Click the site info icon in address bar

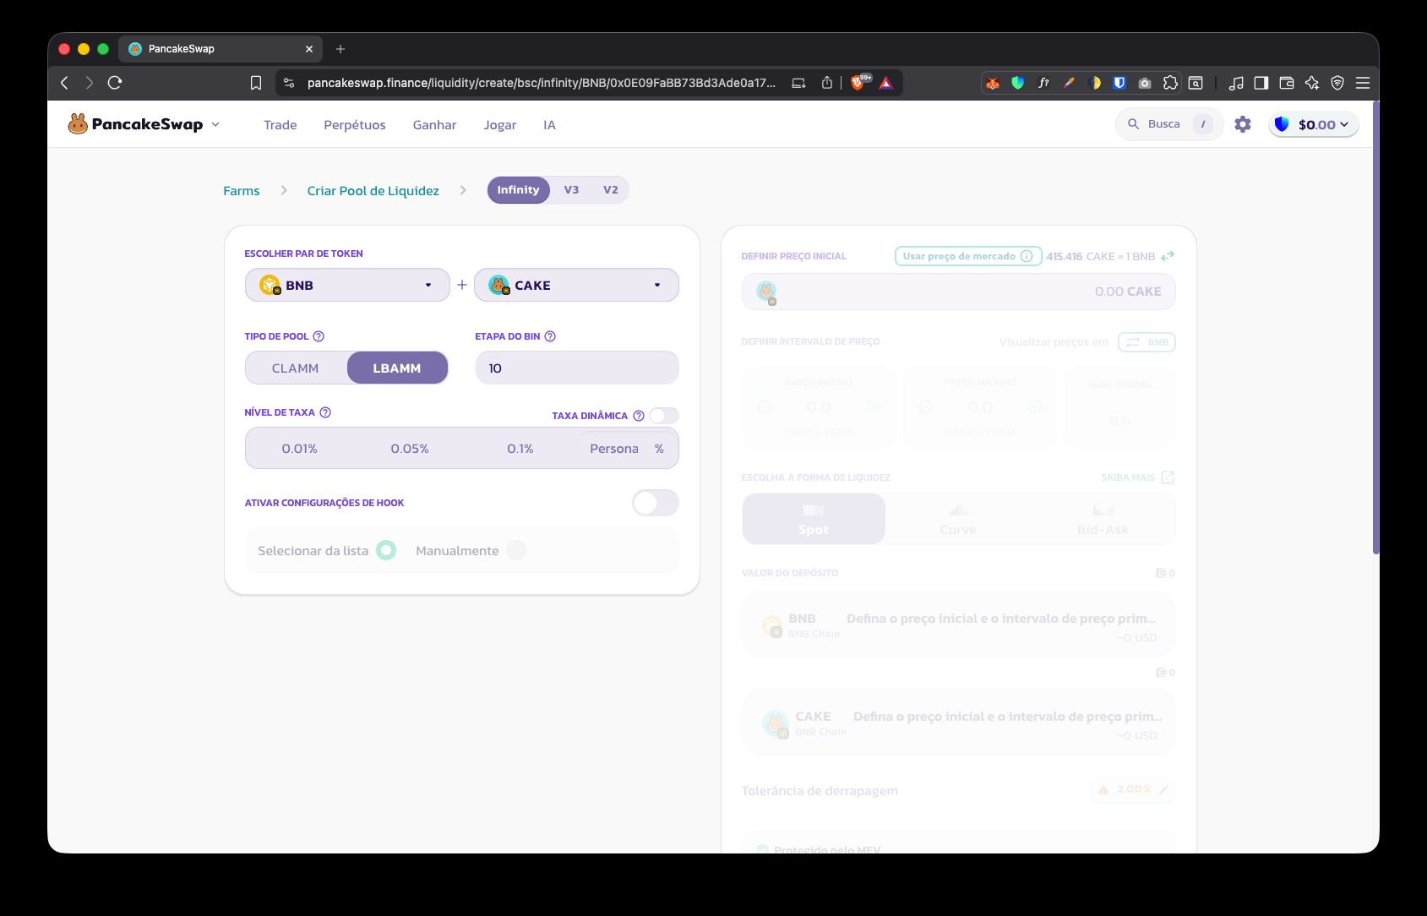point(289,83)
